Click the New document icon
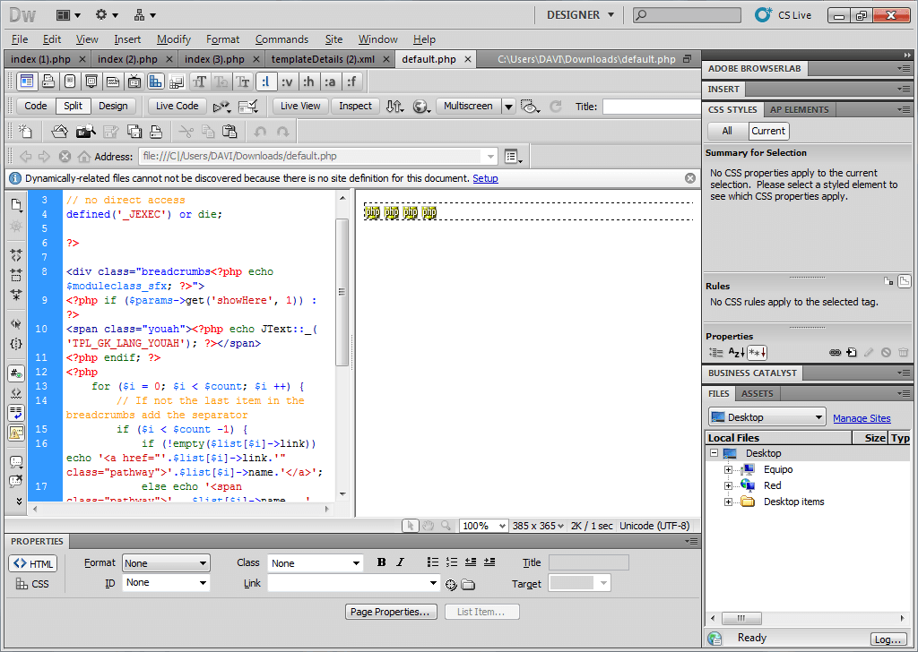The height and width of the screenshot is (652, 918). click(25, 132)
